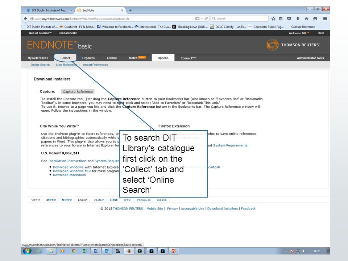The image size is (348, 261).
Task: Switch language to English
Action: (x=83, y=200)
